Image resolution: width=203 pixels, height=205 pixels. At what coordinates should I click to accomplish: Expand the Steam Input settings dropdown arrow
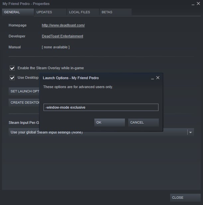point(190,132)
